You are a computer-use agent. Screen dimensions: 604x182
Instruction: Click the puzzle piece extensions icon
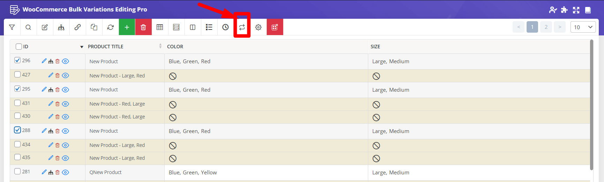click(564, 10)
